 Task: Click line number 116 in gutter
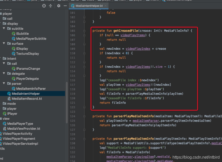[x=72, y=80]
